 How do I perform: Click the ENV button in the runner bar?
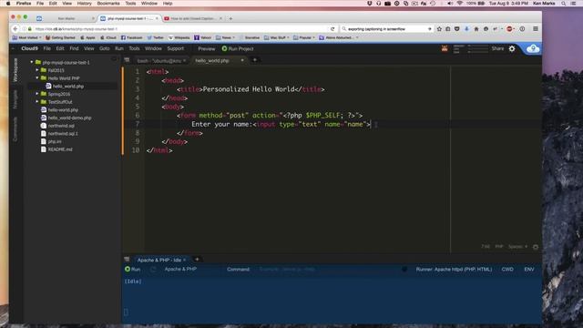coord(529,269)
